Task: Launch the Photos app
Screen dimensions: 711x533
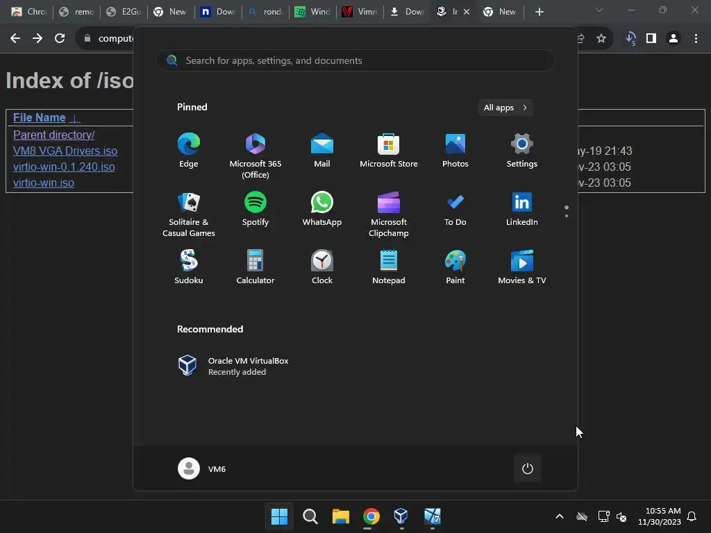Action: tap(455, 151)
